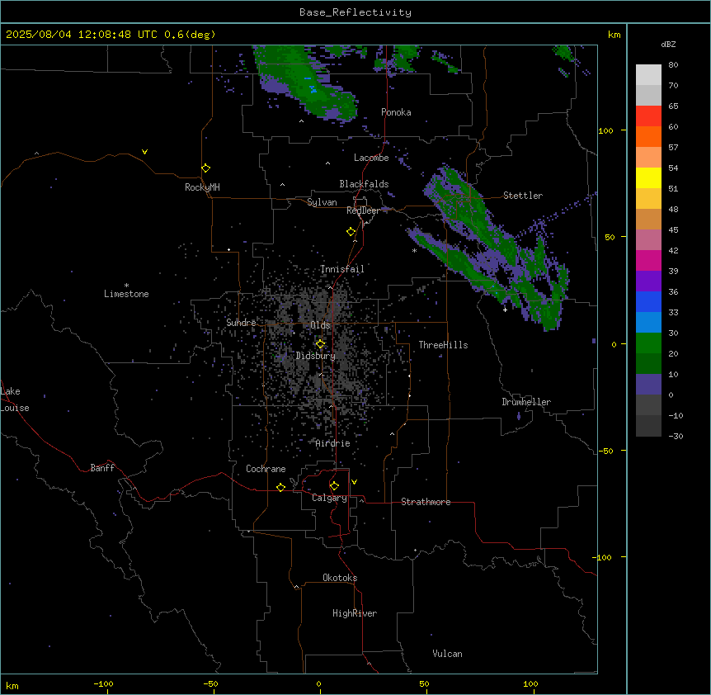Click the Banff town label
Image resolution: width=711 pixels, height=695 pixels.
point(102,468)
